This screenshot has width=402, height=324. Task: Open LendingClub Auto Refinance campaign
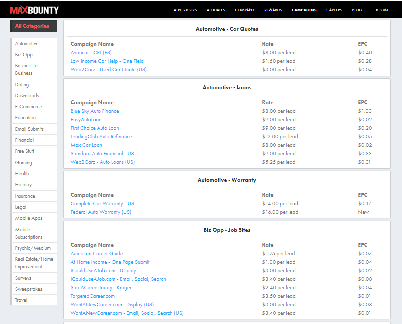click(101, 137)
